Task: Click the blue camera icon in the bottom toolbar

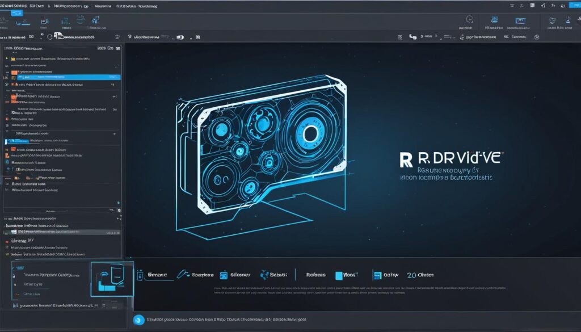Action: (x=224, y=275)
